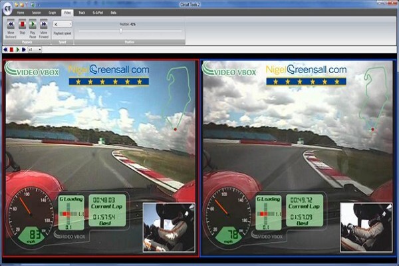
Task: Open the Track tab
Action: point(82,13)
